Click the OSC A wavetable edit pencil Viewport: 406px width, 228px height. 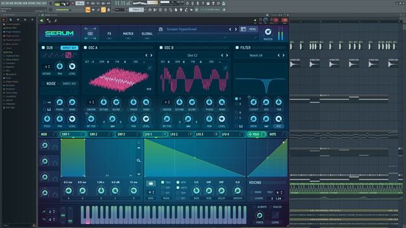(150, 68)
